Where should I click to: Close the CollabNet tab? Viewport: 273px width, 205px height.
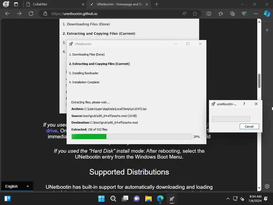point(83,4)
